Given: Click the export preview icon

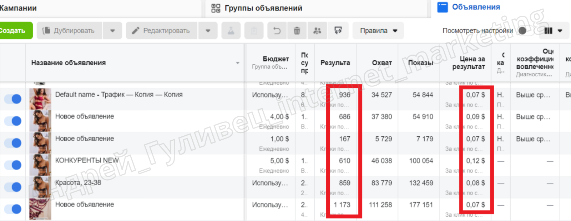Looking at the screenshot, I should [338, 31].
